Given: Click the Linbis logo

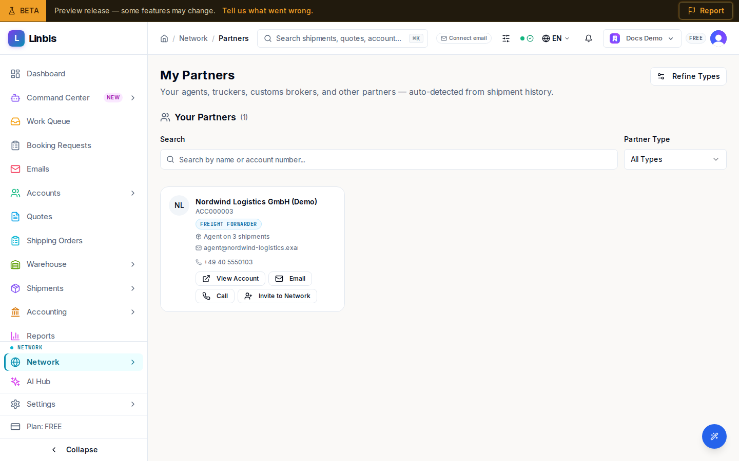Looking at the screenshot, I should point(32,38).
